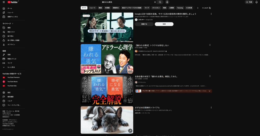This screenshot has height=136, width=260.
Task: Open video title トラウマは存在しない
Action: pos(152,45)
